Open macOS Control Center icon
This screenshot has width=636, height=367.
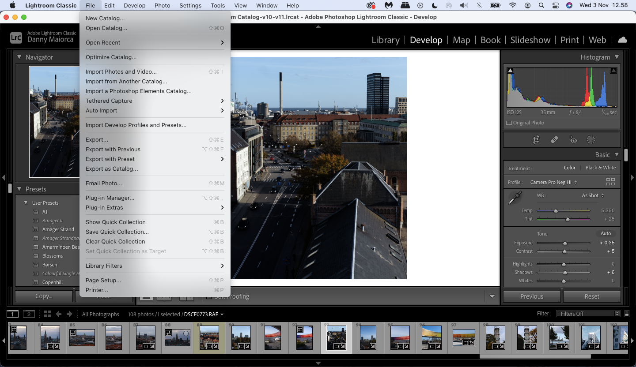[x=555, y=5]
